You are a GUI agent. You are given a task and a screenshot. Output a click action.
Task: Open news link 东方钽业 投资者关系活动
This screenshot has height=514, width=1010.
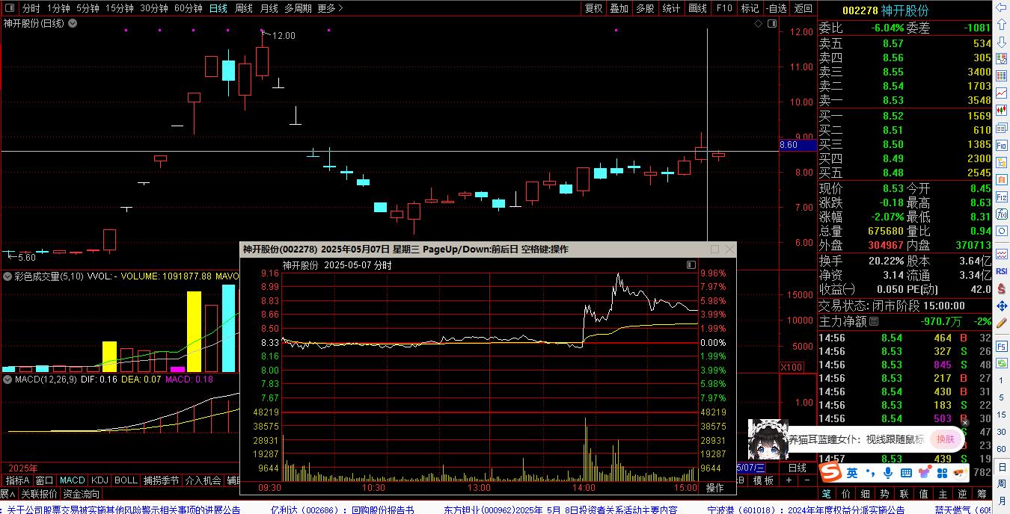[x=560, y=509]
